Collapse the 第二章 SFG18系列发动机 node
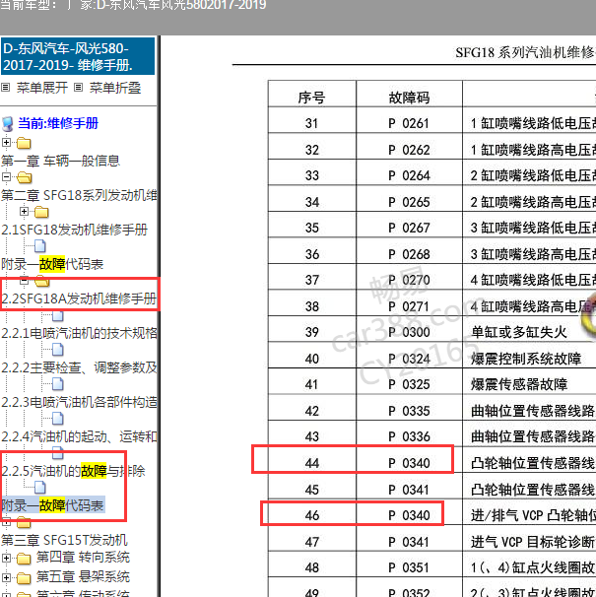The height and width of the screenshot is (597, 596). [6, 176]
